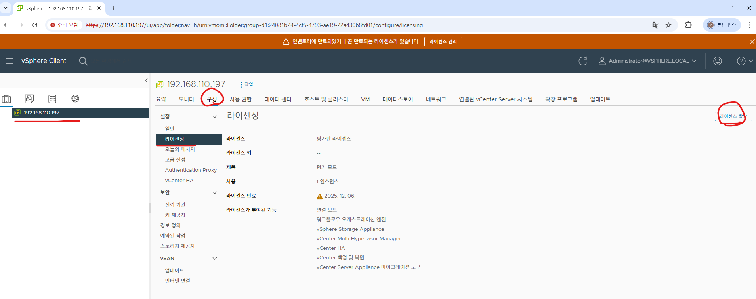756x299 pixels.
Task: Open the 데이터 센터 tab
Action: pyautogui.click(x=278, y=99)
